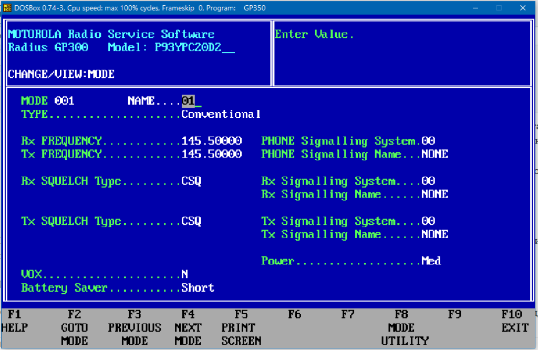Viewport: 538px width, 350px height.
Task: Click Tx FREQUENCY value 145.50000
Action: coord(212,154)
